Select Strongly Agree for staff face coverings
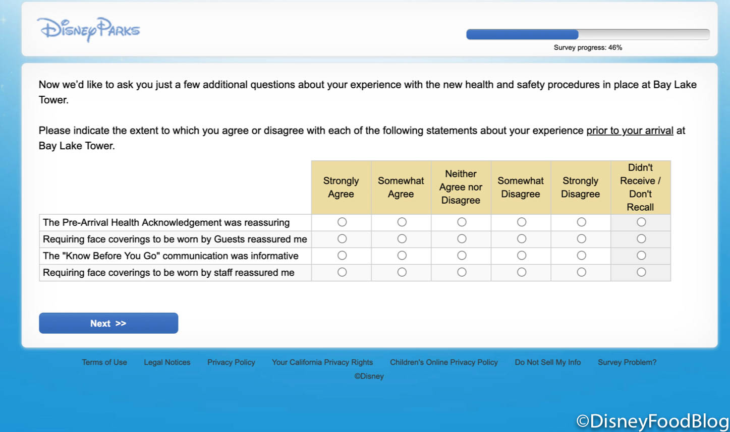The width and height of the screenshot is (730, 432). 342,272
